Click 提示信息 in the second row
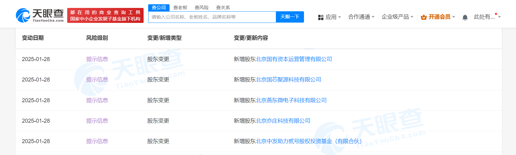Viewport: 516px width, 155px height. [x=97, y=80]
